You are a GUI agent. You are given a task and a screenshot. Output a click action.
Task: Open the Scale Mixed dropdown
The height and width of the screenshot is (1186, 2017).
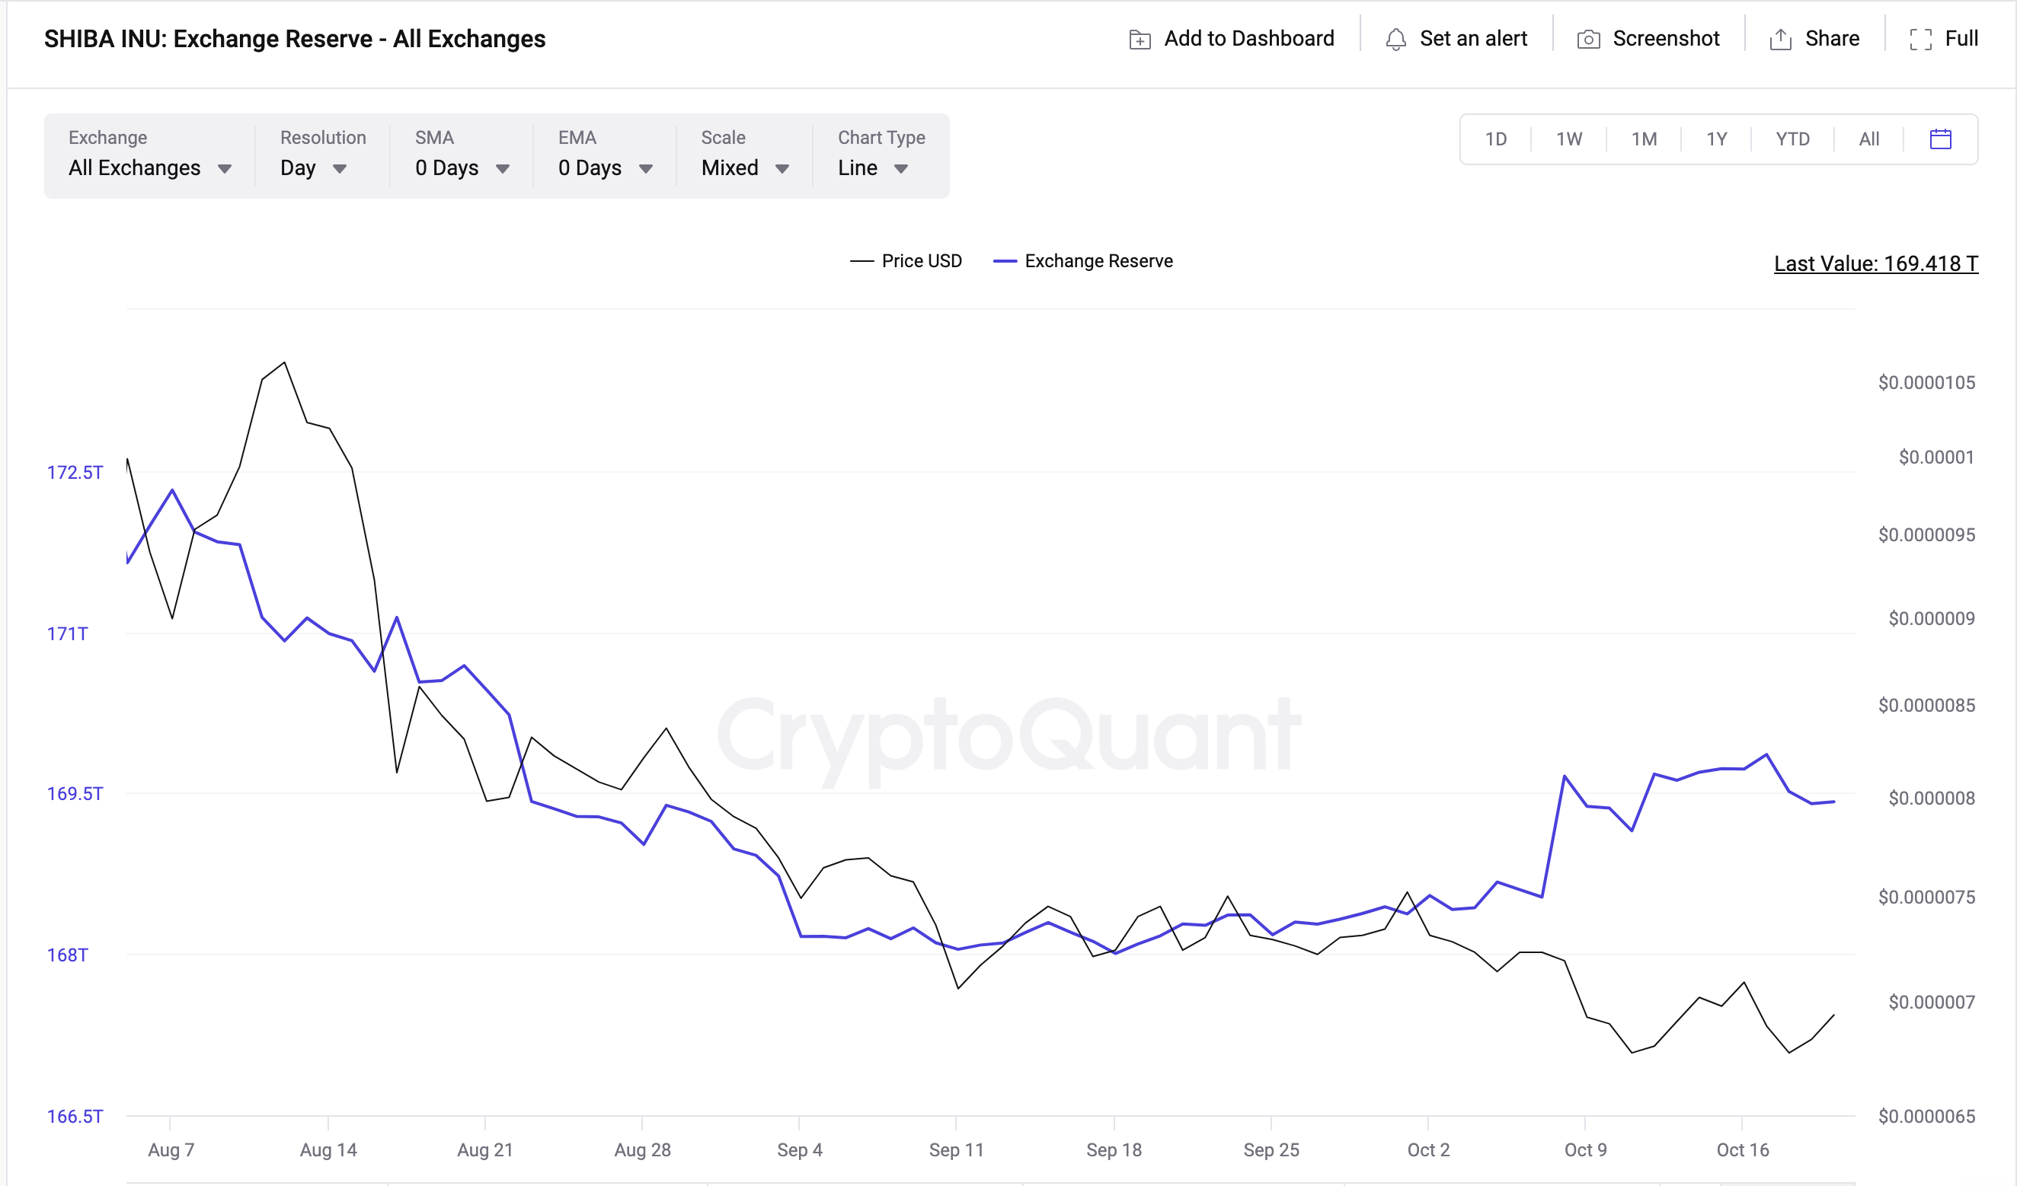click(x=744, y=168)
